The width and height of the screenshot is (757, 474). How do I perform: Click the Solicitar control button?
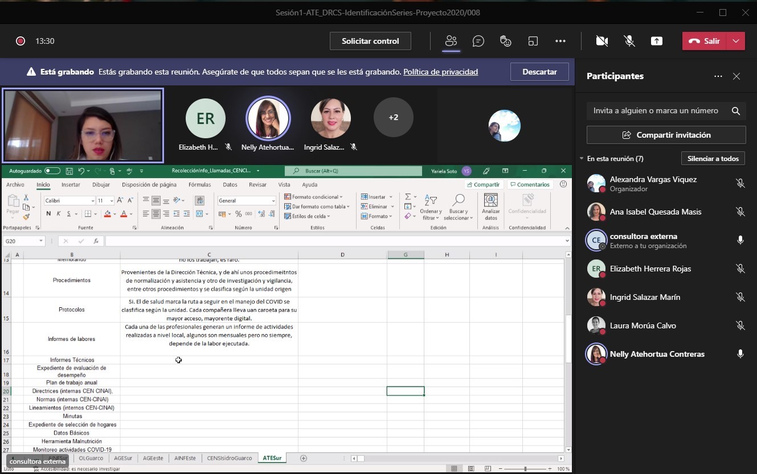tap(370, 41)
